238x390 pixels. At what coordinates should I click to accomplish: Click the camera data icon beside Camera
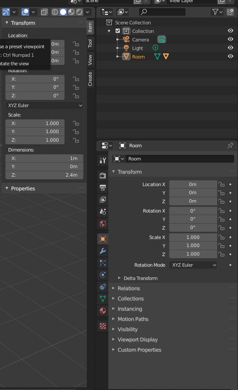tap(162, 39)
